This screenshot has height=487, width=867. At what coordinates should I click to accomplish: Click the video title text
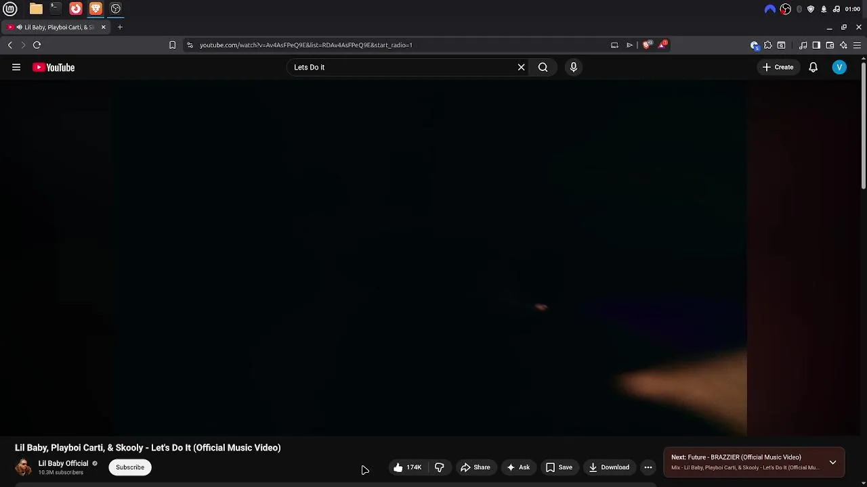tap(148, 448)
